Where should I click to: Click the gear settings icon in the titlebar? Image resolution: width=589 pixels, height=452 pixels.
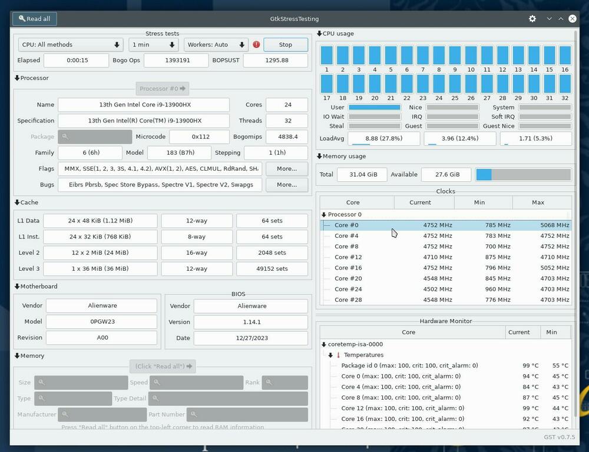click(x=532, y=18)
